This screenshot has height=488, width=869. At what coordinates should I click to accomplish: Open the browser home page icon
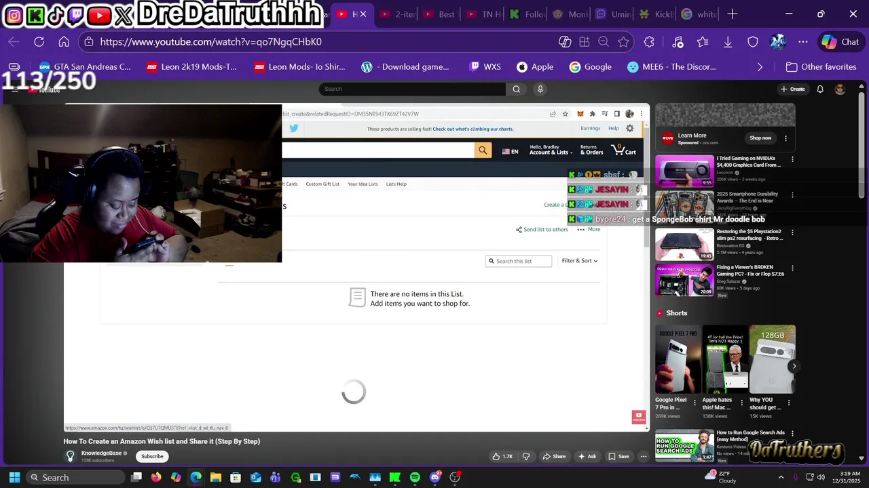click(x=64, y=42)
